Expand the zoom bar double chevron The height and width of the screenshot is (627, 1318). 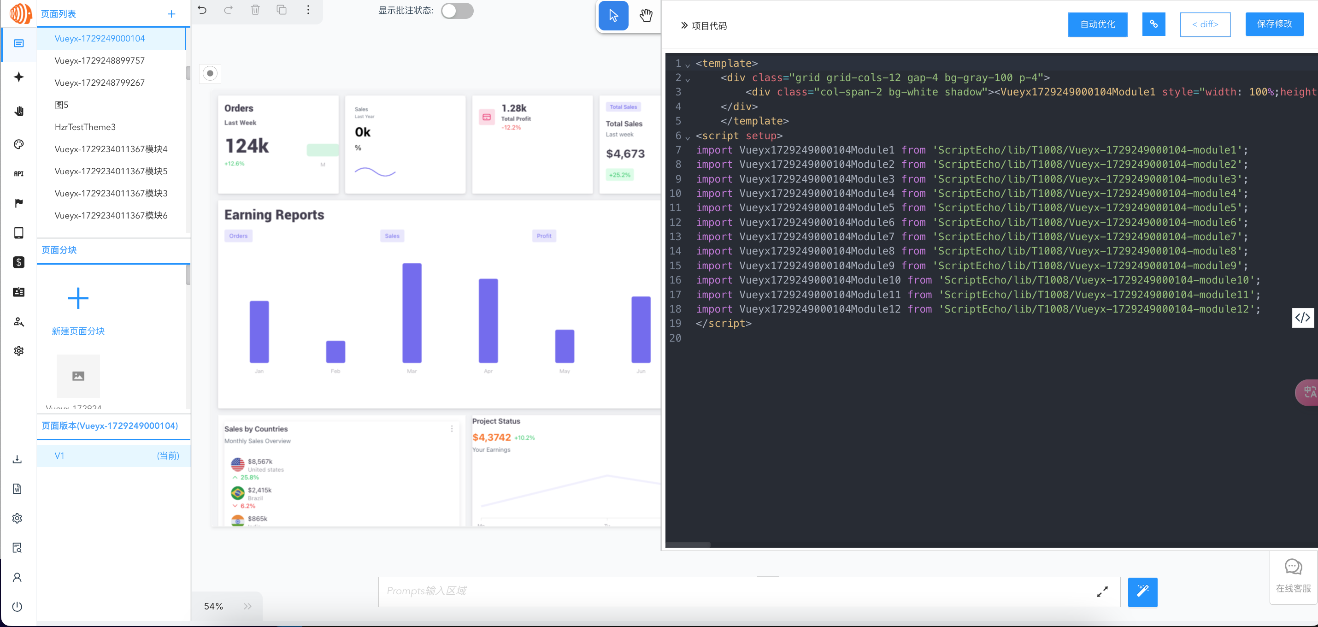247,606
